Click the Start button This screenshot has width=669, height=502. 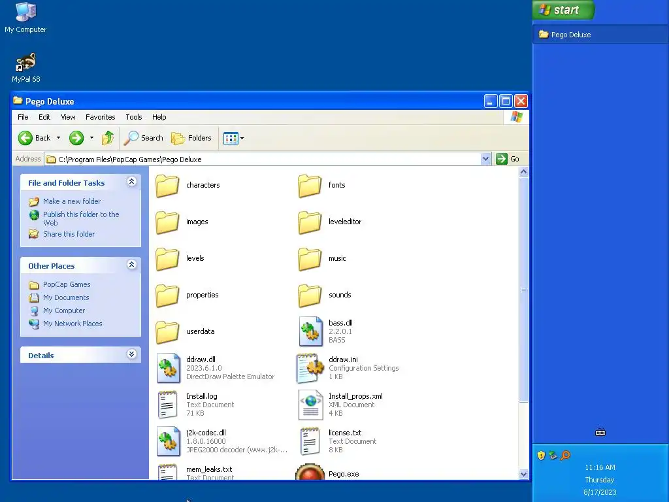coord(563,9)
